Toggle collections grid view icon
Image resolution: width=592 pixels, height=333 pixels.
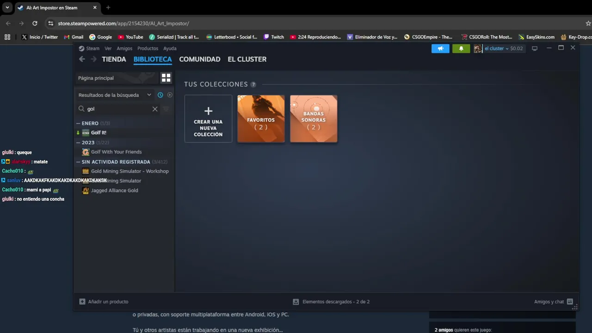coord(166,78)
